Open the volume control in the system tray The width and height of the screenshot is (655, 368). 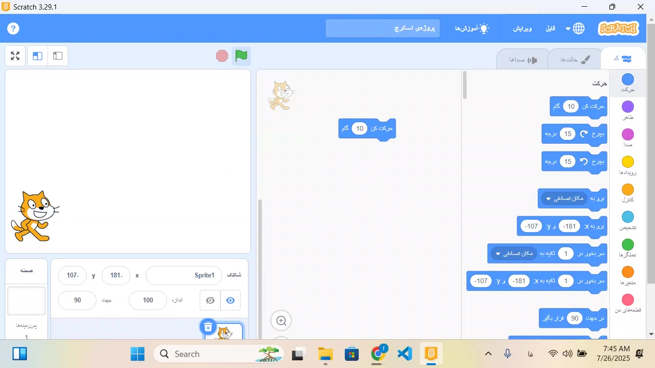(568, 354)
